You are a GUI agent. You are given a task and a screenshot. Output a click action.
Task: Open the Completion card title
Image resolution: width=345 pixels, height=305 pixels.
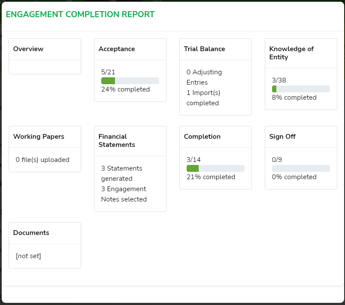click(202, 137)
